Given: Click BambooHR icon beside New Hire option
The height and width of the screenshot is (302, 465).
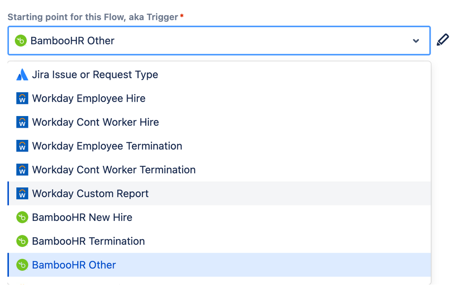Looking at the screenshot, I should click(x=22, y=217).
